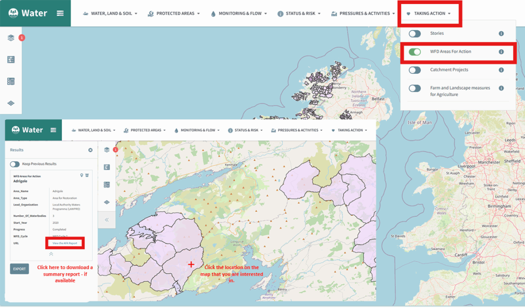525x308 pixels.
Task: Enable the Catchment Projects layer
Action: tap(415, 70)
